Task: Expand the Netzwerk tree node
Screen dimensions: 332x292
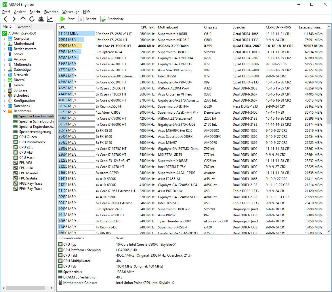Action: pos(4,75)
